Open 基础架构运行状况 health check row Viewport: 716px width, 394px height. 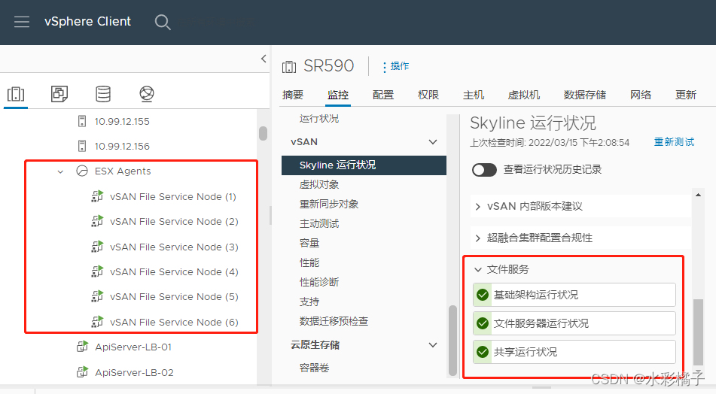tap(574, 295)
